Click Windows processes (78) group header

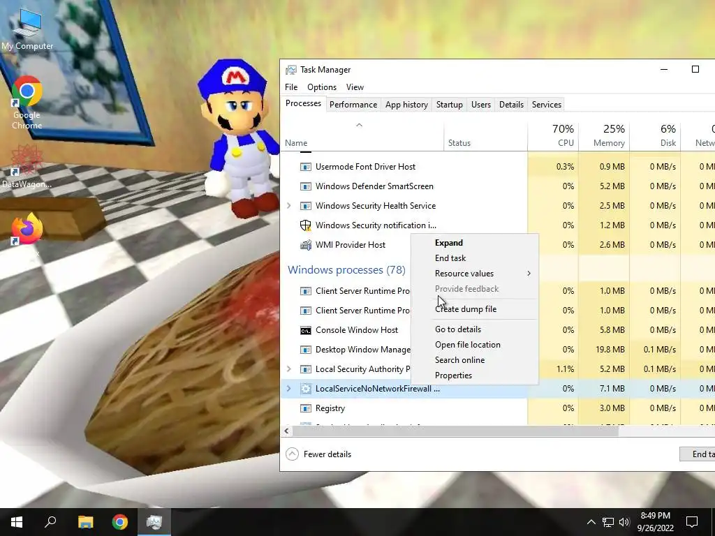click(346, 270)
